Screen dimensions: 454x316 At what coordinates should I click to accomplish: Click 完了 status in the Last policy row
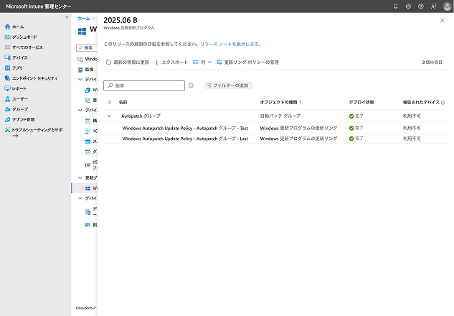click(x=356, y=139)
